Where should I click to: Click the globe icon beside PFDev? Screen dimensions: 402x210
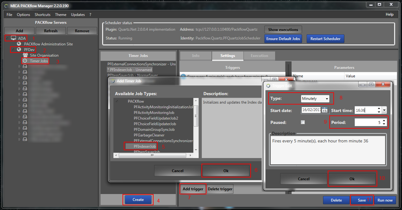(x=19, y=49)
